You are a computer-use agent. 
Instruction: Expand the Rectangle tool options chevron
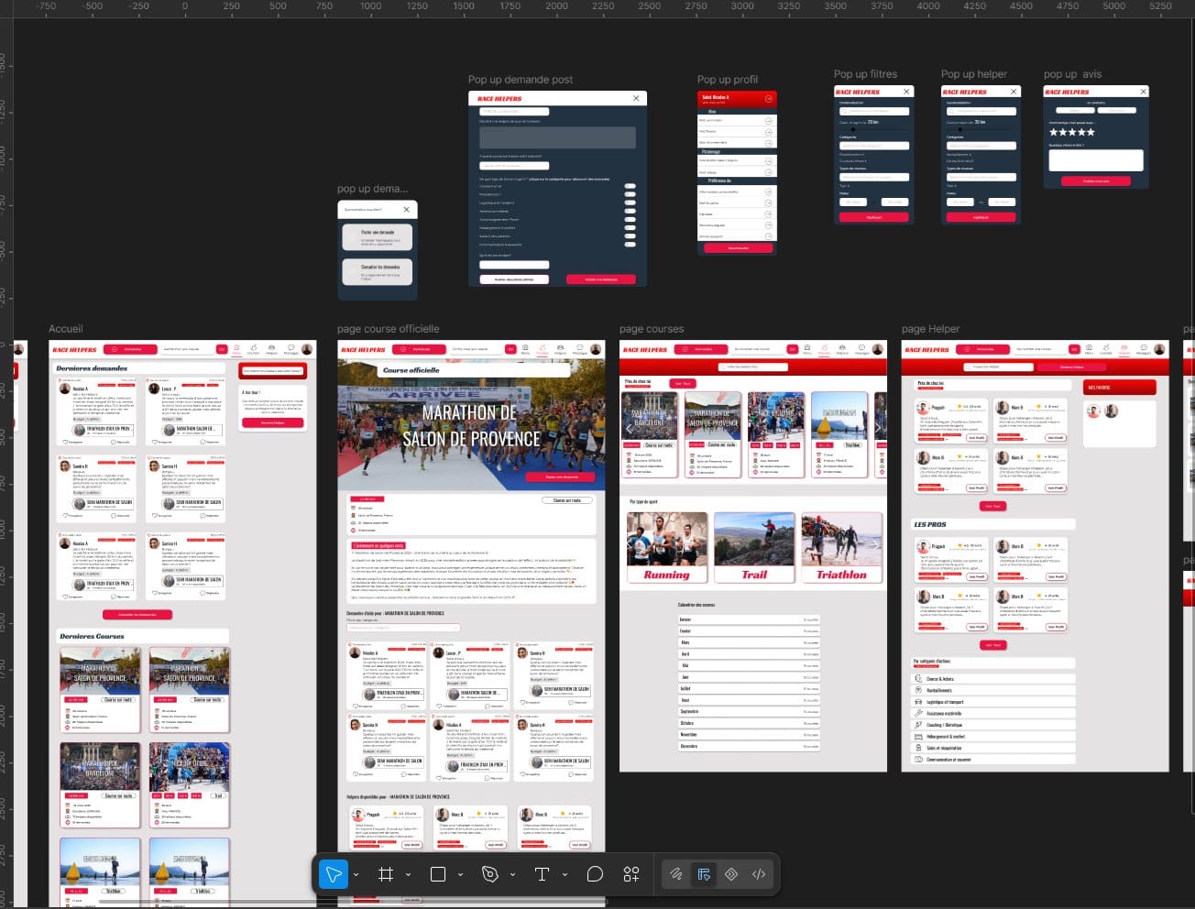point(460,875)
